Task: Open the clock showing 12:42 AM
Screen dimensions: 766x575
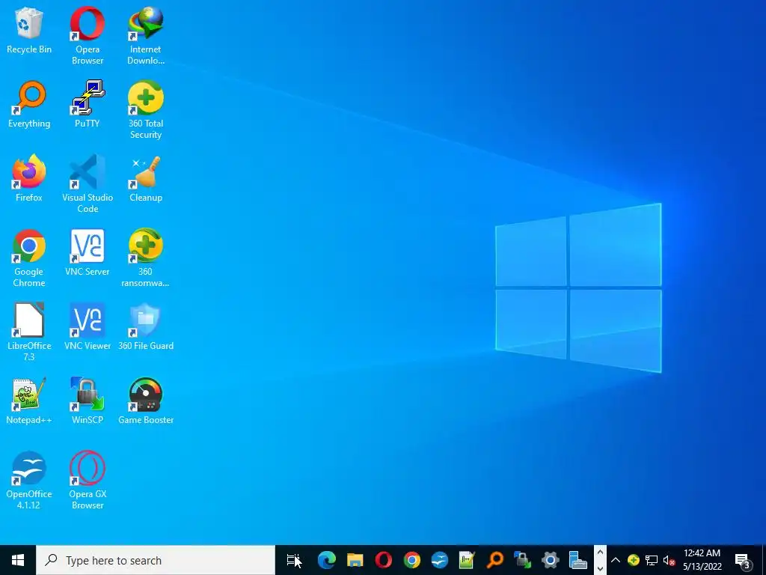Action: pos(702,560)
